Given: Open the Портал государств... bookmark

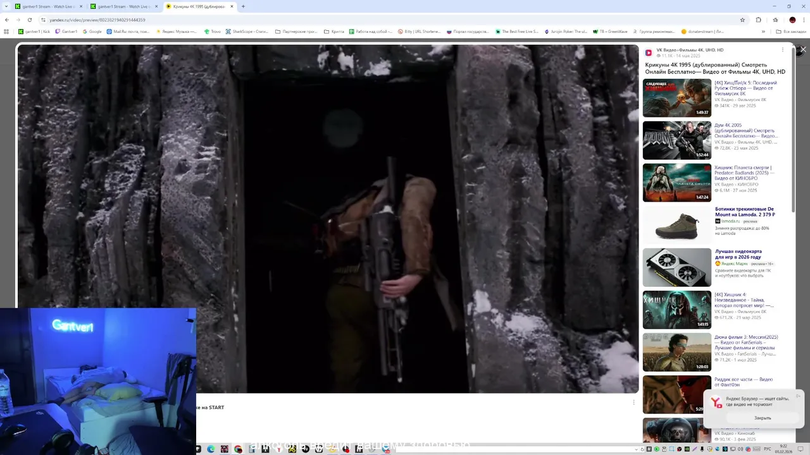Looking at the screenshot, I should tap(468, 31).
